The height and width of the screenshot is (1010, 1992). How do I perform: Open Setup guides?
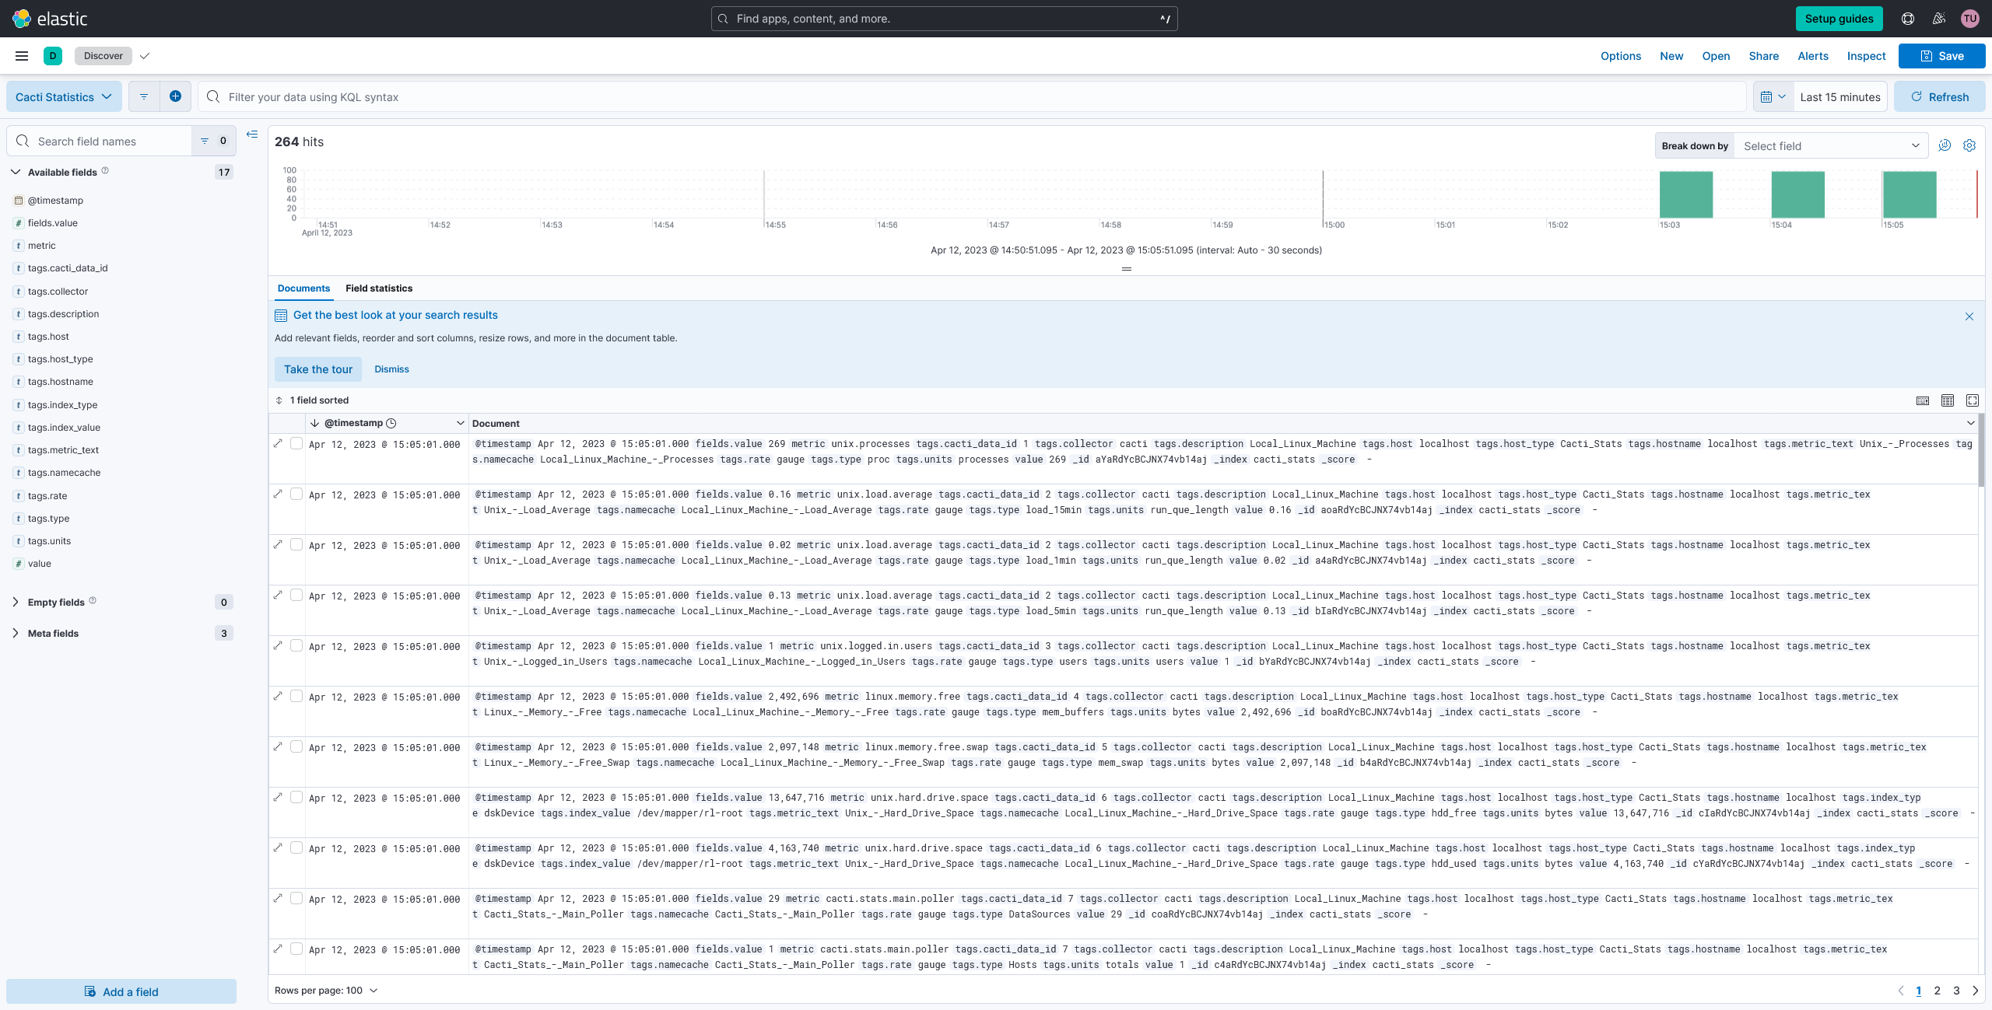tap(1839, 19)
